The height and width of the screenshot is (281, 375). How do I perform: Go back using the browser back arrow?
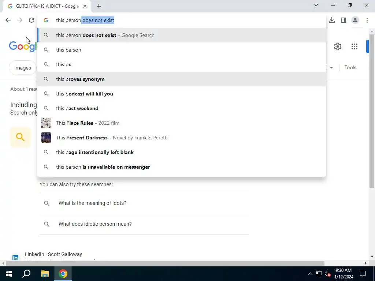point(8,20)
